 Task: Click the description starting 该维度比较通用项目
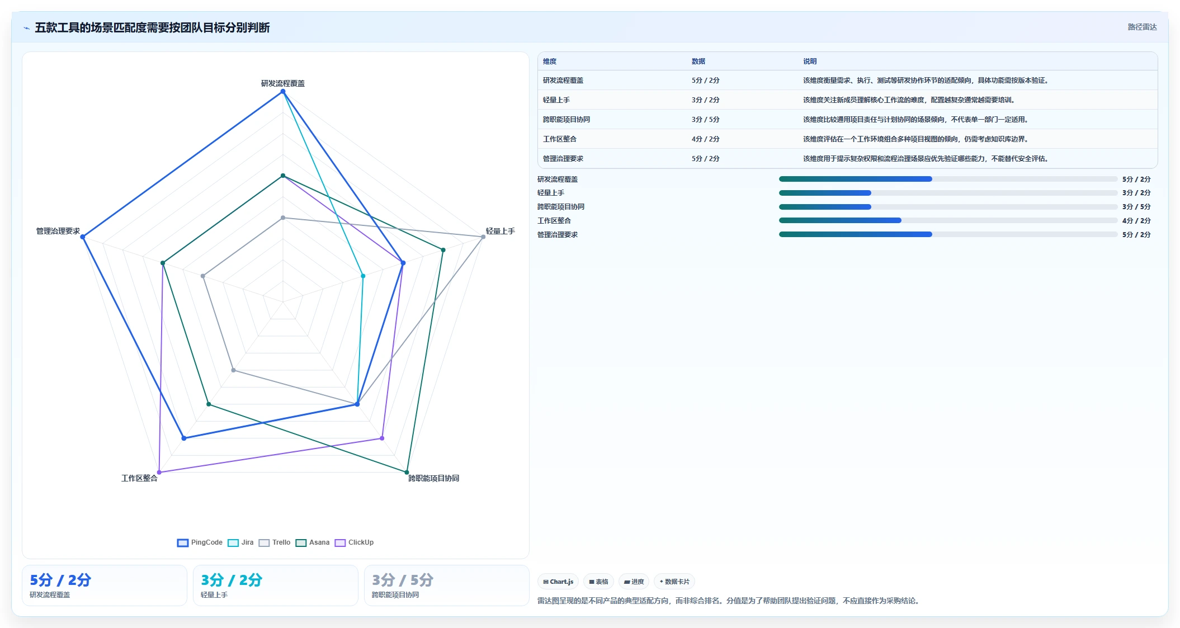(x=917, y=120)
